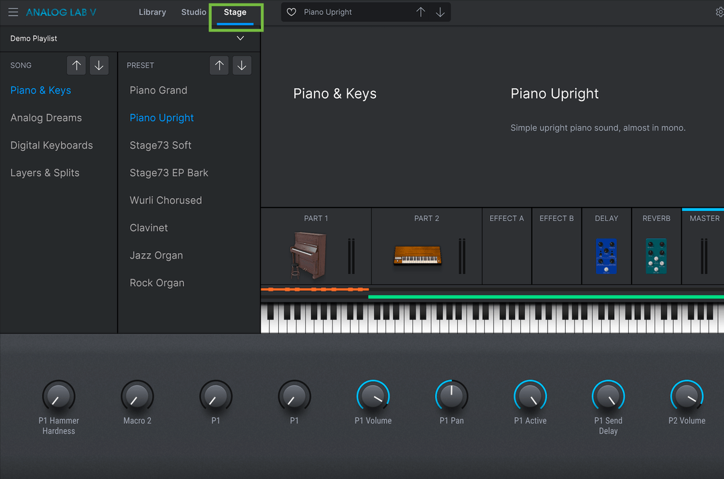Choose the Piano Grand preset
Viewport: 724px width, 479px height.
tap(158, 90)
